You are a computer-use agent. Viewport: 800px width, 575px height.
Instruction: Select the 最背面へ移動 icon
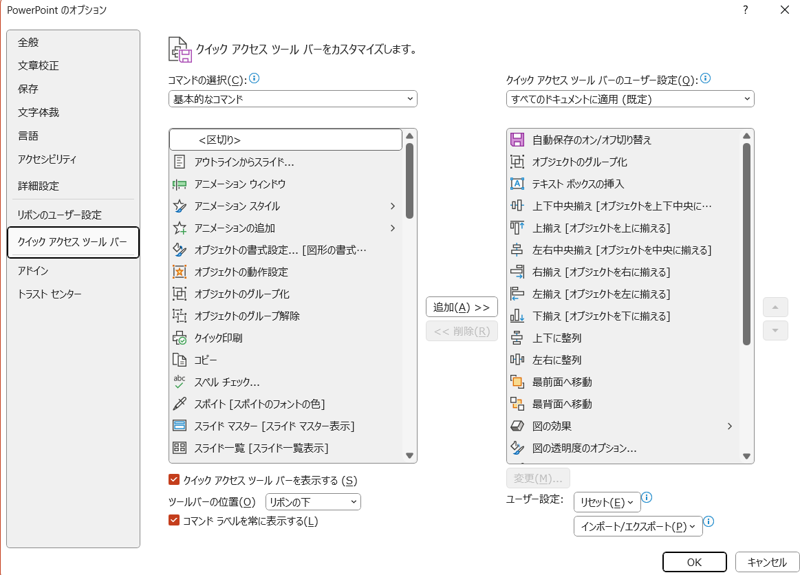[517, 404]
